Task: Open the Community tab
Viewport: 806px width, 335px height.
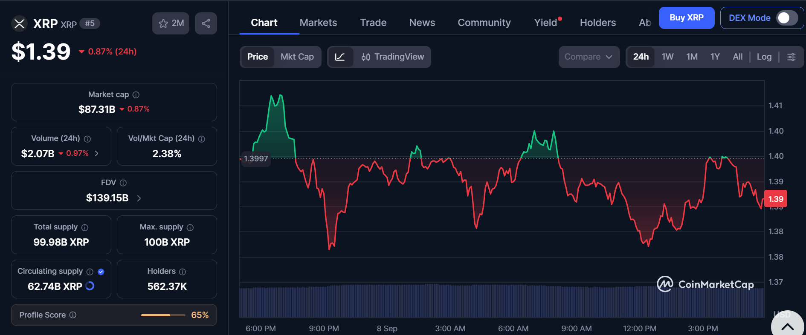Action: click(x=484, y=23)
